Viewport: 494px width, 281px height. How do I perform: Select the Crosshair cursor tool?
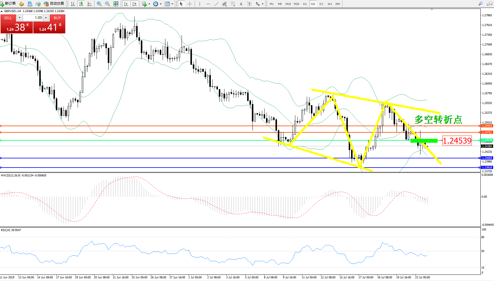click(x=190, y=4)
